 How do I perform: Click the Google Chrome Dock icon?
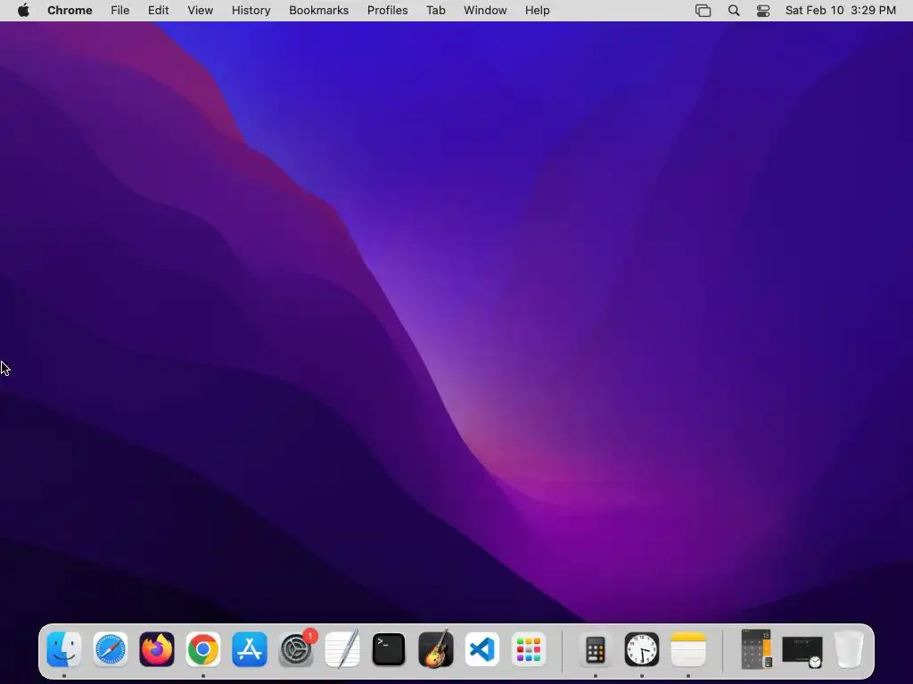(x=203, y=649)
